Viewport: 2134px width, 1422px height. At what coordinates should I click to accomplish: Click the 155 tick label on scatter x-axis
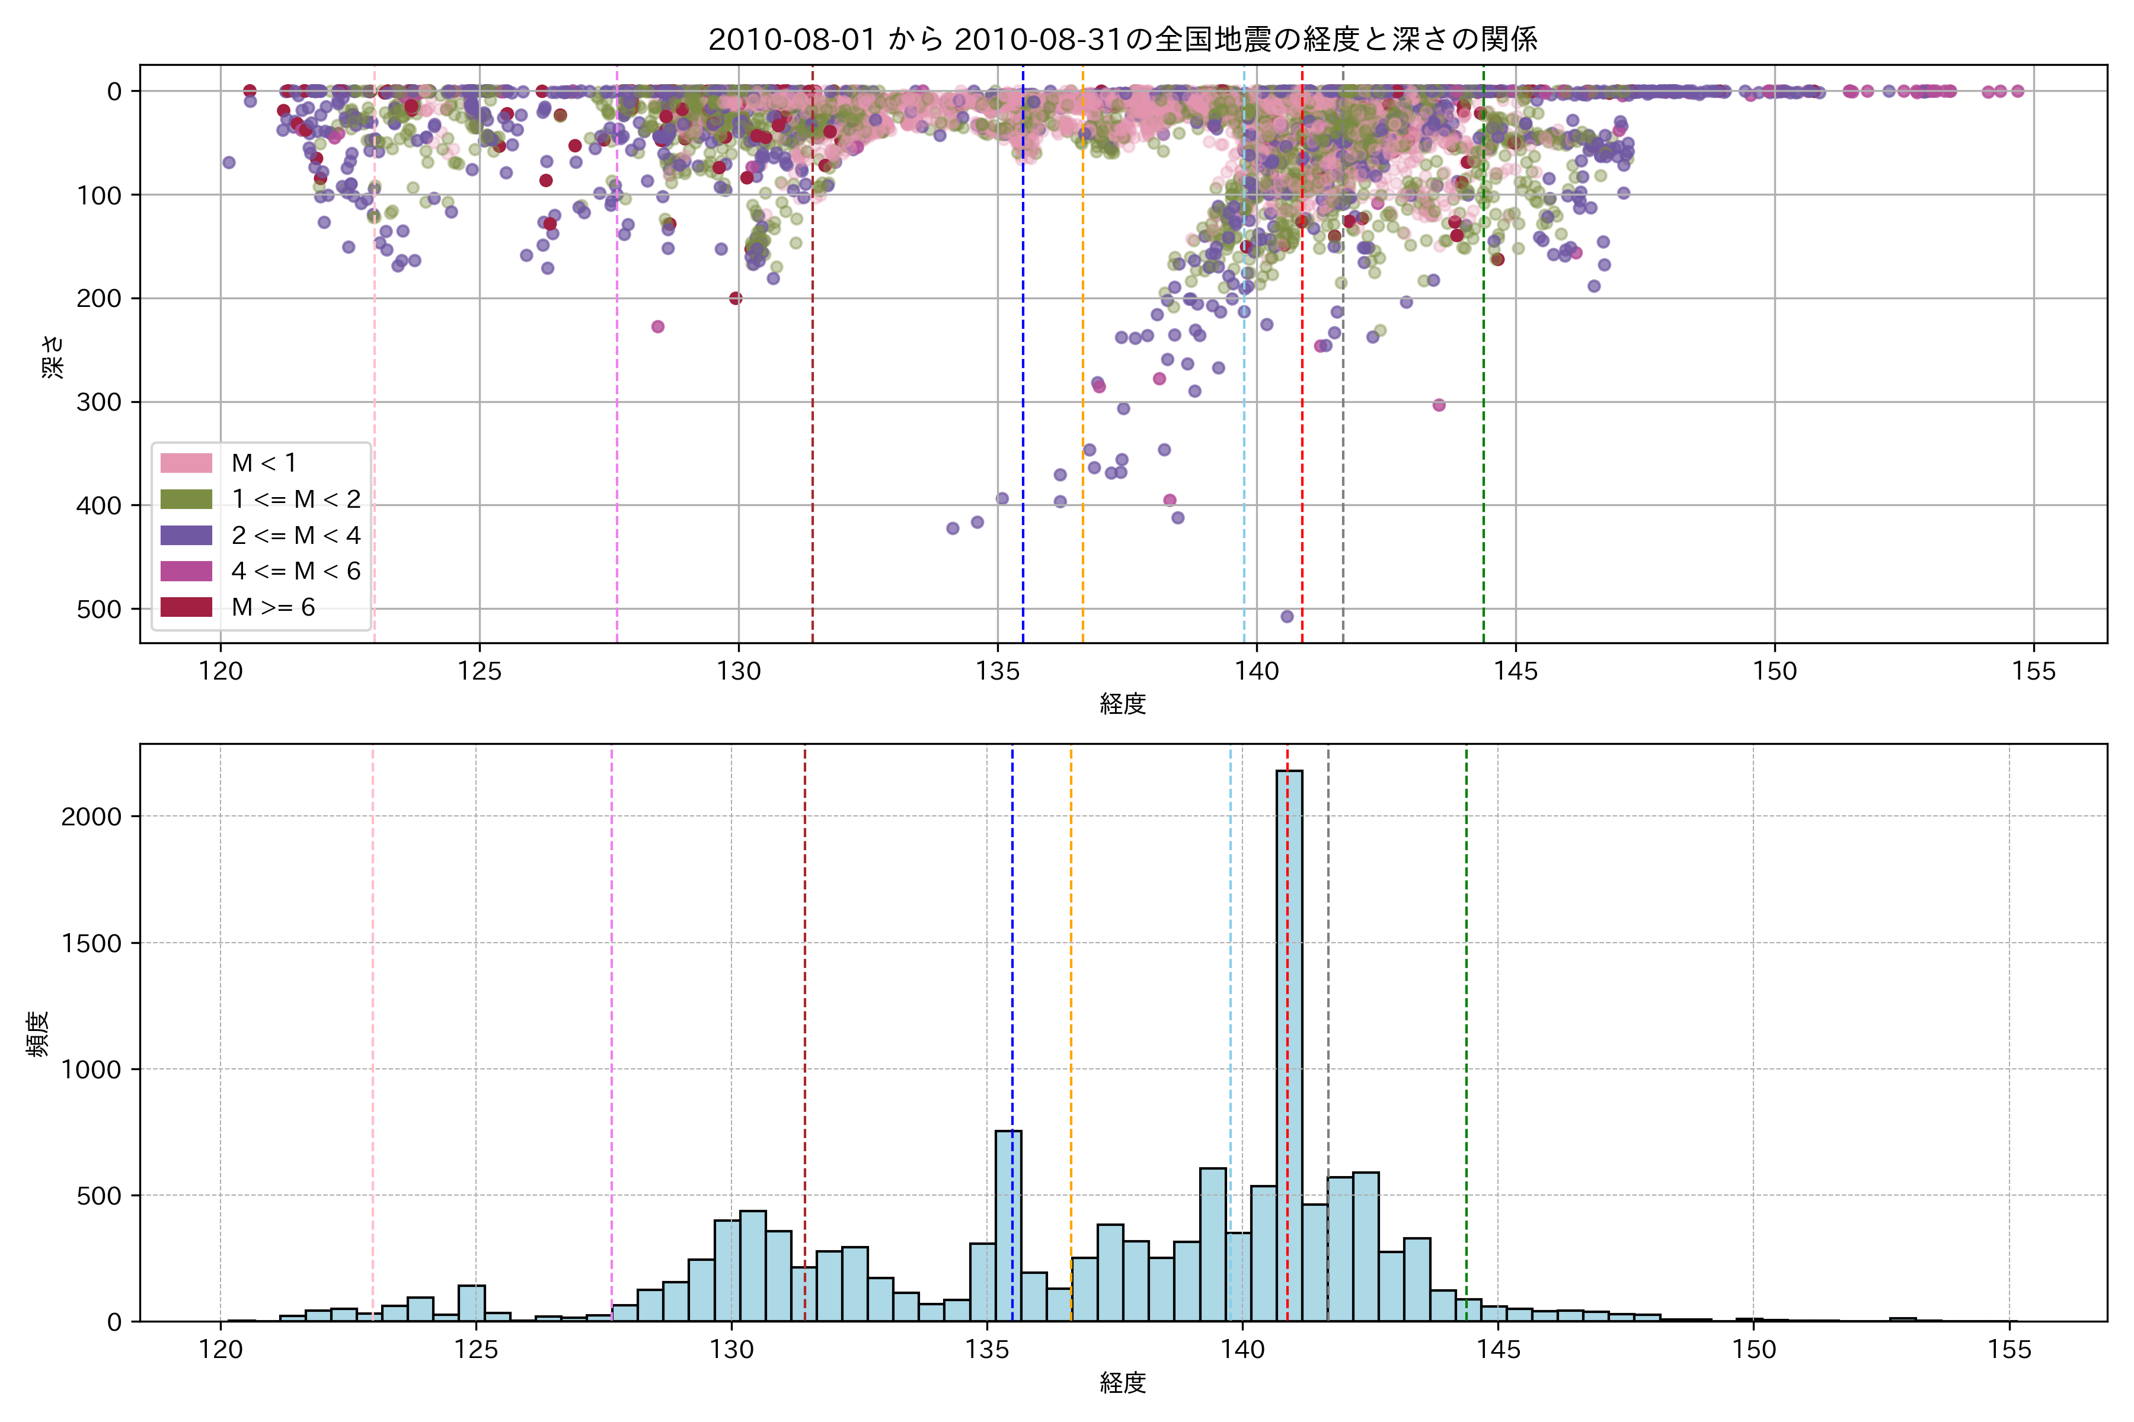coord(2033,671)
